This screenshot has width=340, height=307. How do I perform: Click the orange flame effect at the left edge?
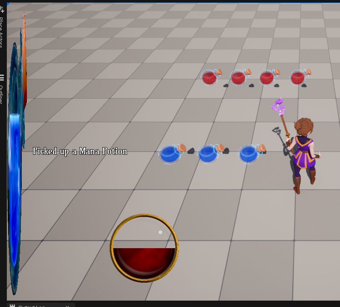tap(24, 61)
